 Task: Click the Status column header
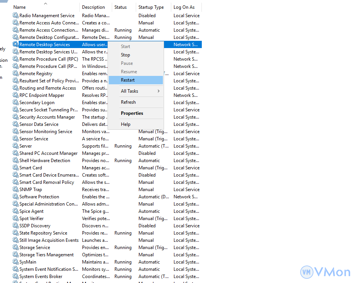121,7
